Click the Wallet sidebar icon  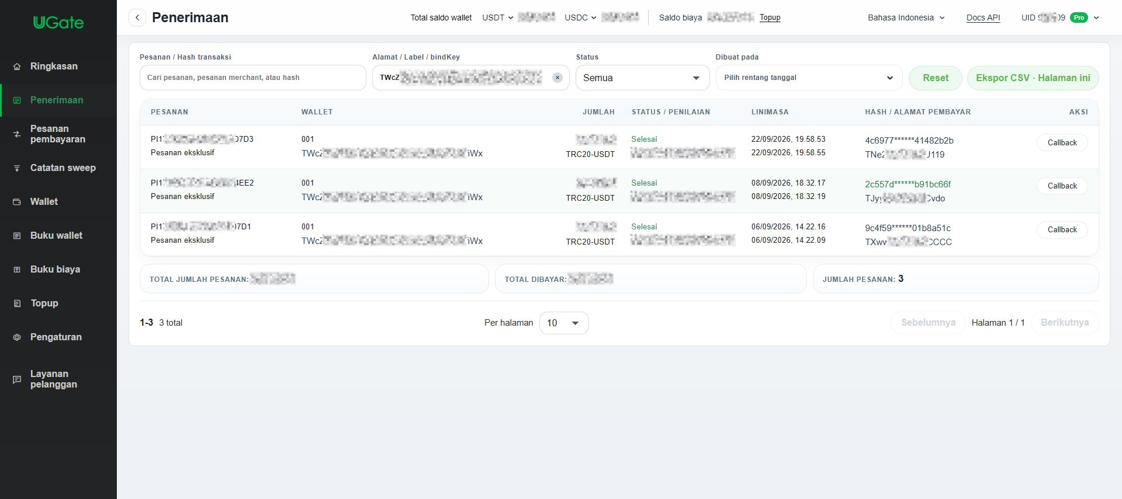[17, 202]
